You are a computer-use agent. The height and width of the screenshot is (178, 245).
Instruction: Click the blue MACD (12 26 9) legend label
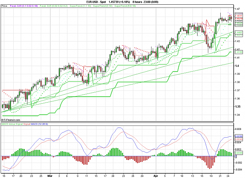click(x=39, y=124)
